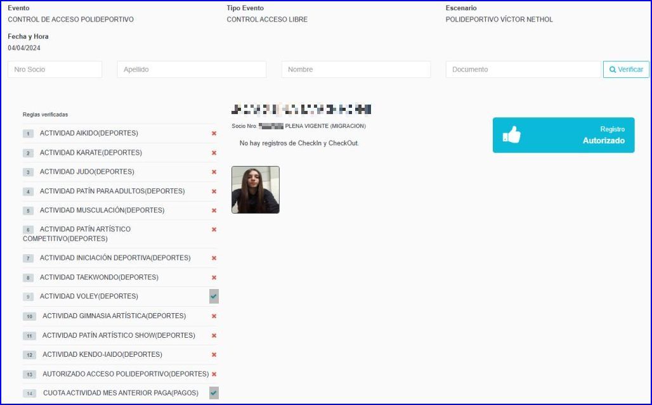Image resolution: width=652 pixels, height=405 pixels.
Task: Focus the Nro Socio input field
Action: [x=55, y=69]
